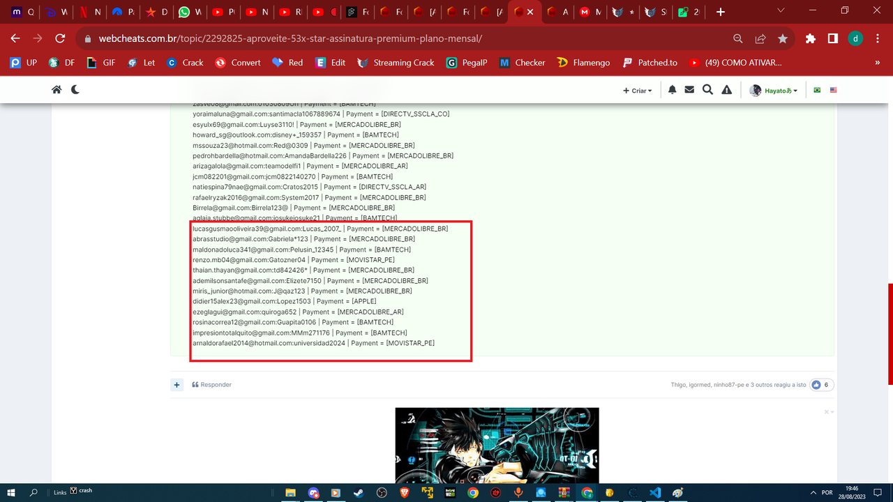Open the DF bookmark
This screenshot has height=502, width=893.
click(x=61, y=63)
